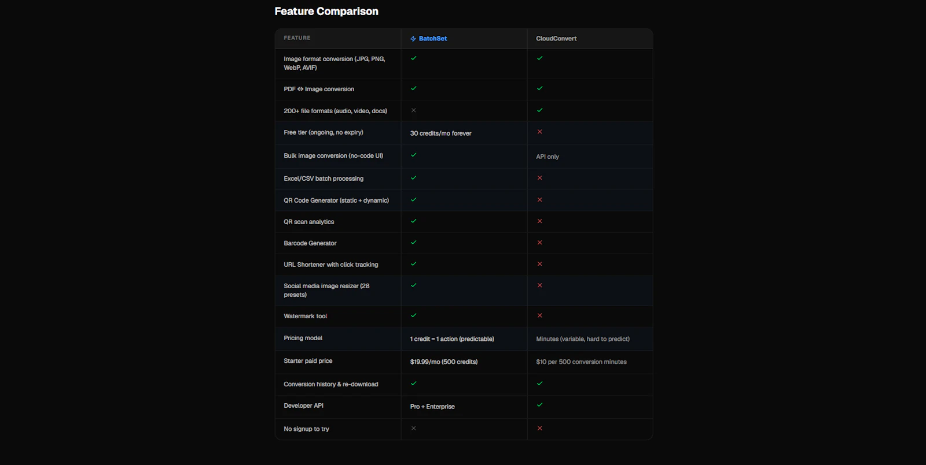Screen dimensions: 926x465
Task: Click BatchSet checkmark for Image format conversion row
Action: click(414, 58)
